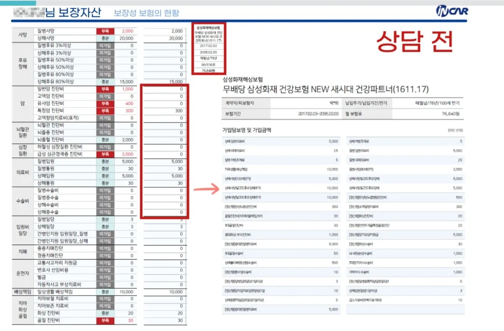Click the '교통사고처리 지원금' row label
The height and width of the screenshot is (331, 504).
pyautogui.click(x=57, y=263)
